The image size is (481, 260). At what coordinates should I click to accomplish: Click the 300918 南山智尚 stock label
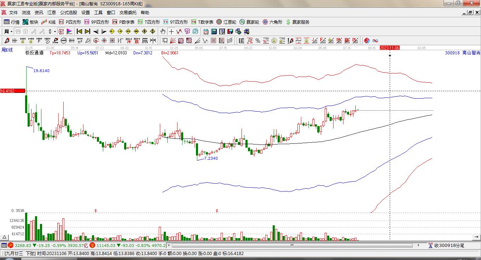point(463,53)
